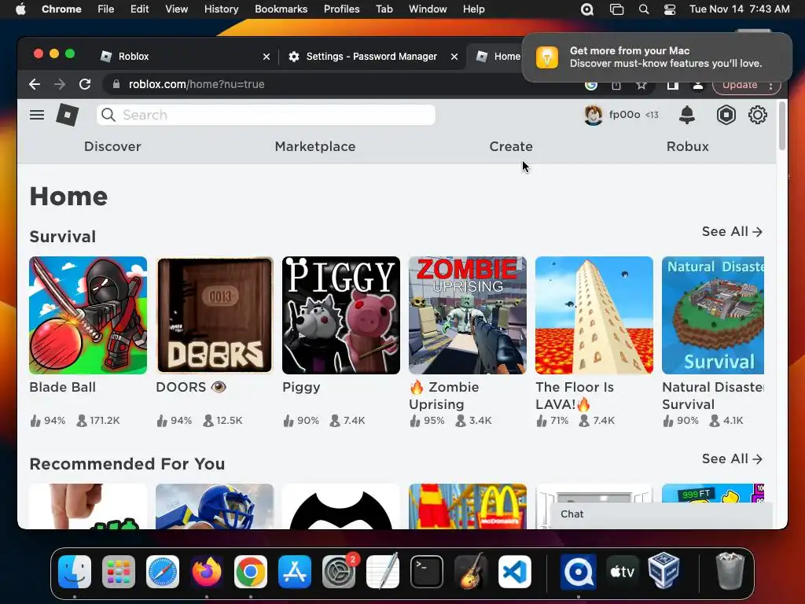Click the address bar URL
The height and width of the screenshot is (604, 805).
tap(196, 84)
